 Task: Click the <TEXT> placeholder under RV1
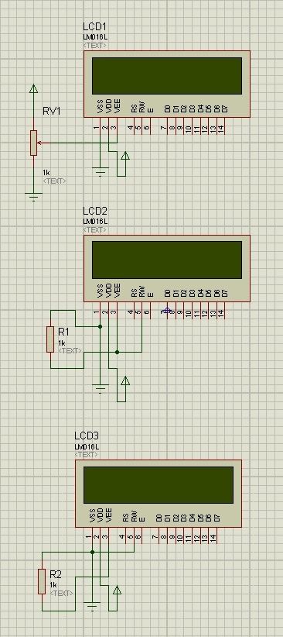[x=54, y=181]
